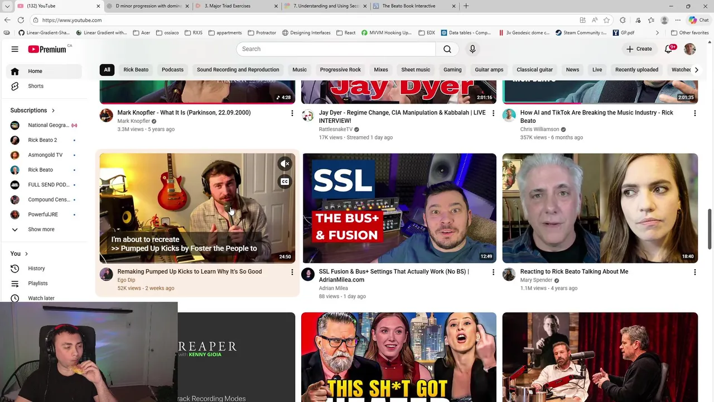Select the Classical guitar filter chip

click(x=534, y=70)
